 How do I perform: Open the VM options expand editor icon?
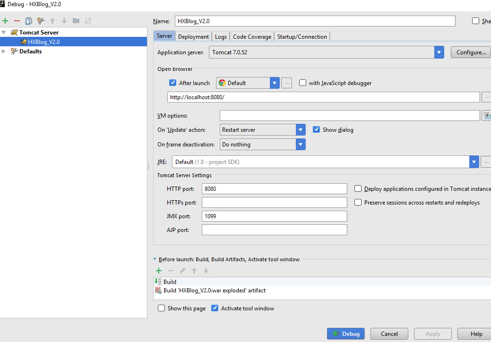[x=487, y=116]
